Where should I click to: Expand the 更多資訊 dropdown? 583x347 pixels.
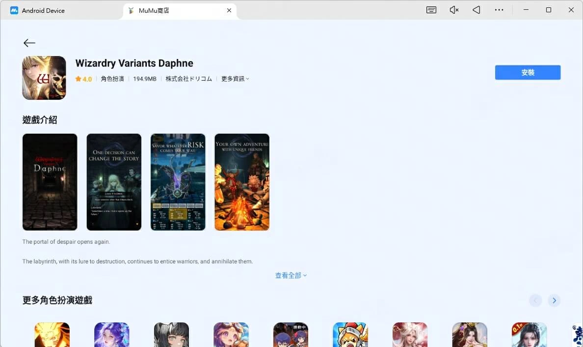coord(235,79)
